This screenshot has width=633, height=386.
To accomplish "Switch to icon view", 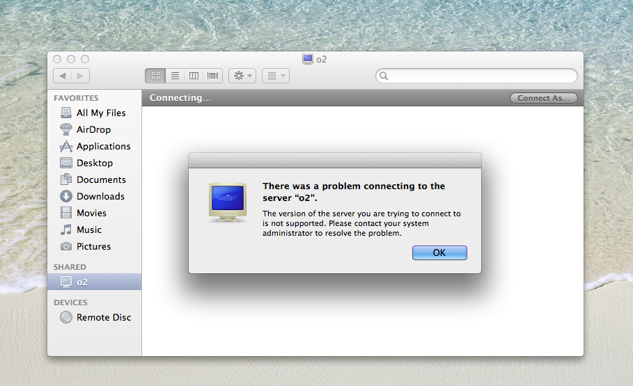I will coord(155,76).
